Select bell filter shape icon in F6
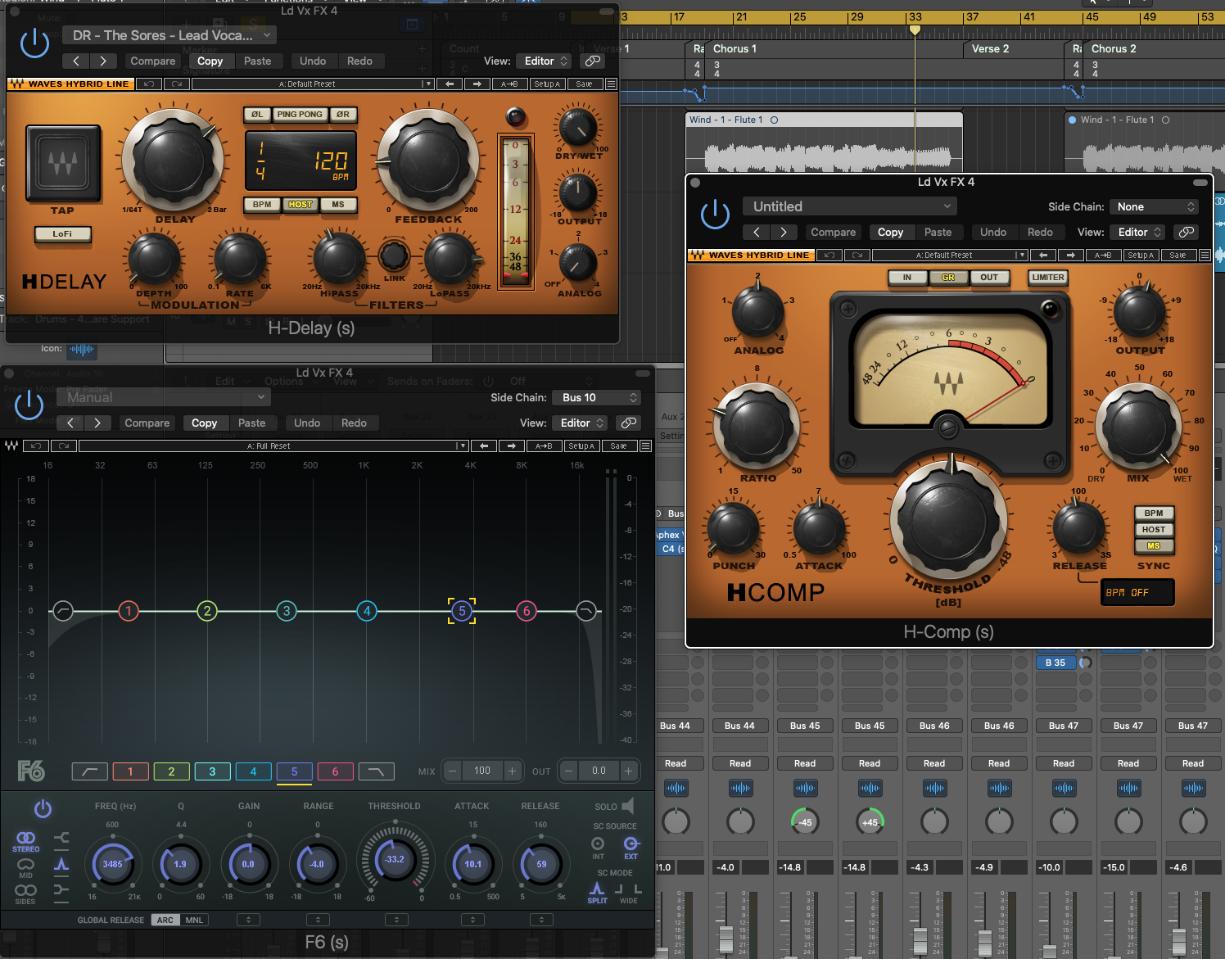The height and width of the screenshot is (959, 1225). (61, 864)
